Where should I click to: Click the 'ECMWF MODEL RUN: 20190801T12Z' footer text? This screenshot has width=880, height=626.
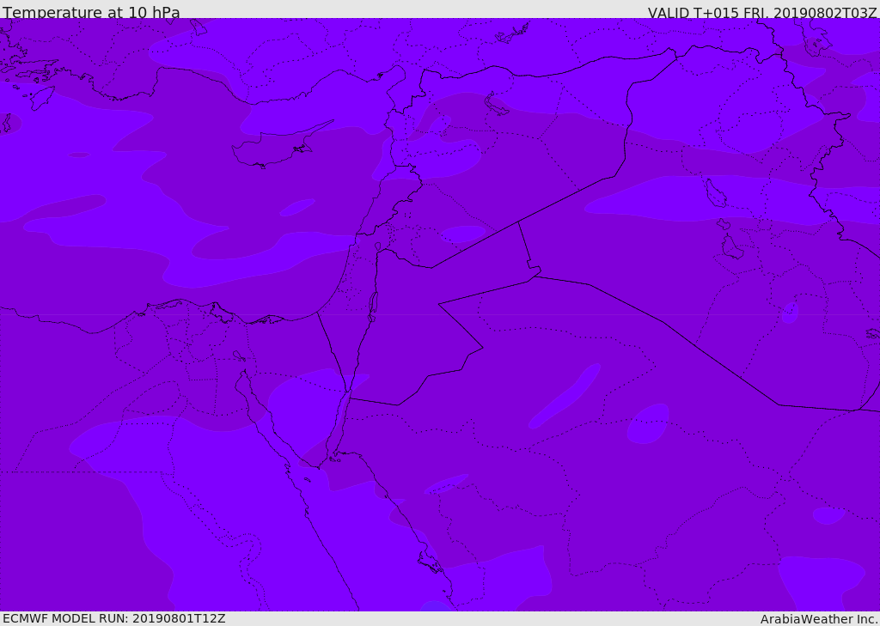pos(114,618)
